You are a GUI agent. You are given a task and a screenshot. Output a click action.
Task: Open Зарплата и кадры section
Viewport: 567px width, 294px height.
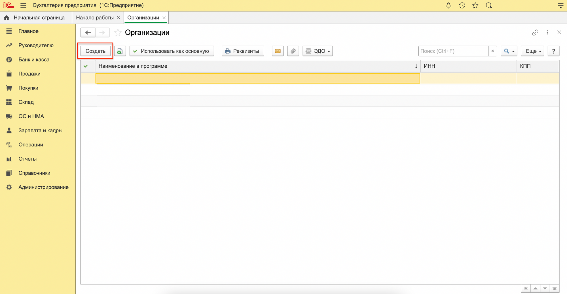pos(40,130)
